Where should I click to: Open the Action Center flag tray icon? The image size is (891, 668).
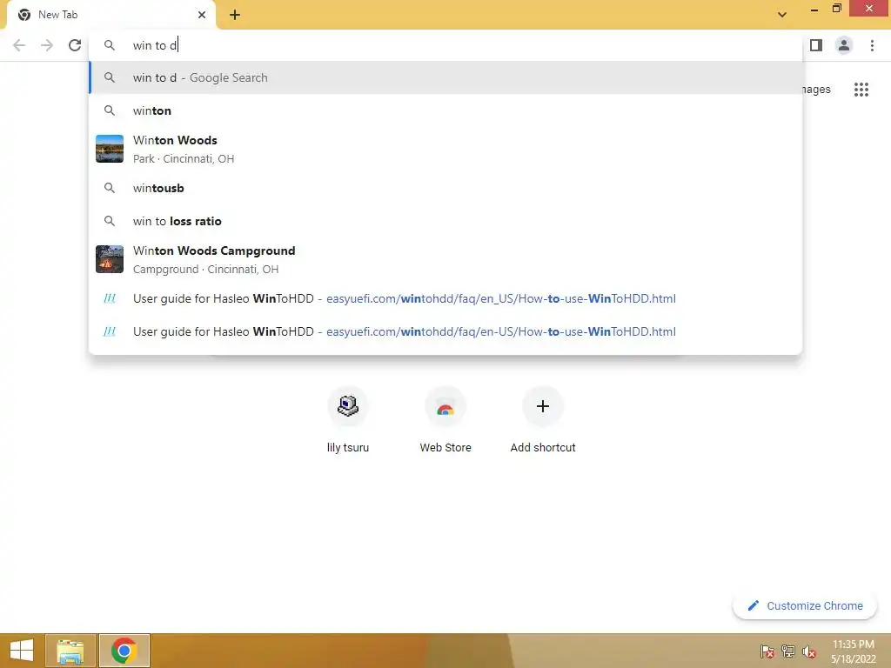pos(767,651)
